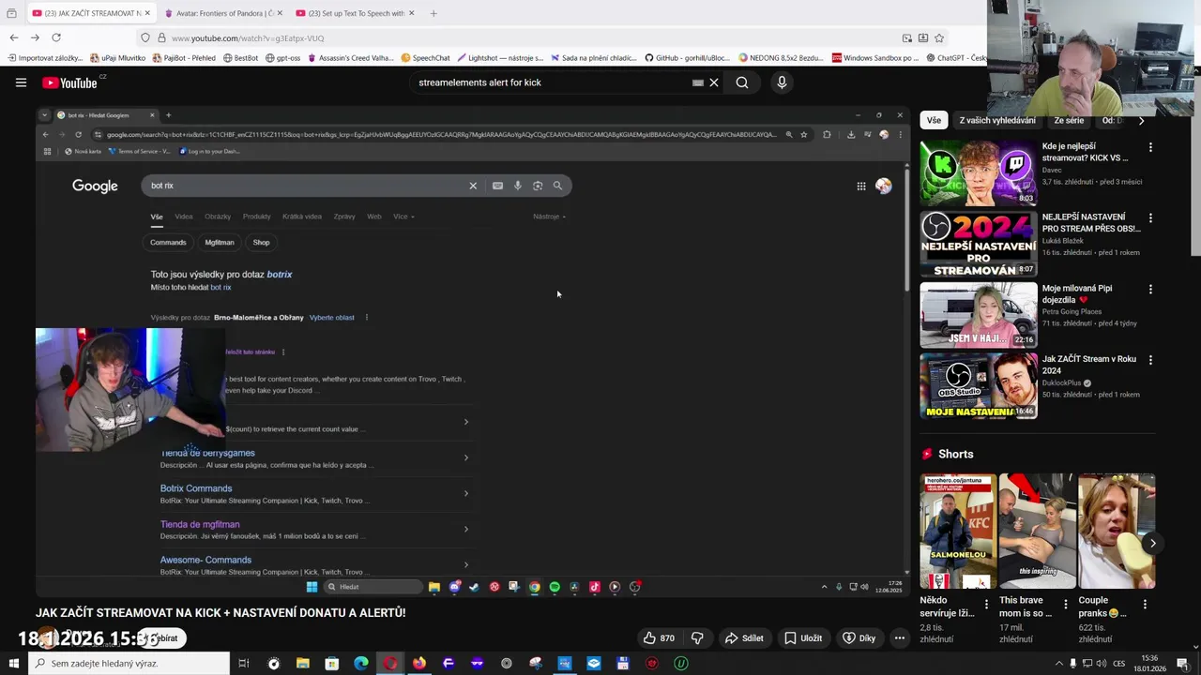Viewport: 1201px width, 675px height.
Task: Open options for 'Couple pranks' Short
Action: click(x=1145, y=605)
